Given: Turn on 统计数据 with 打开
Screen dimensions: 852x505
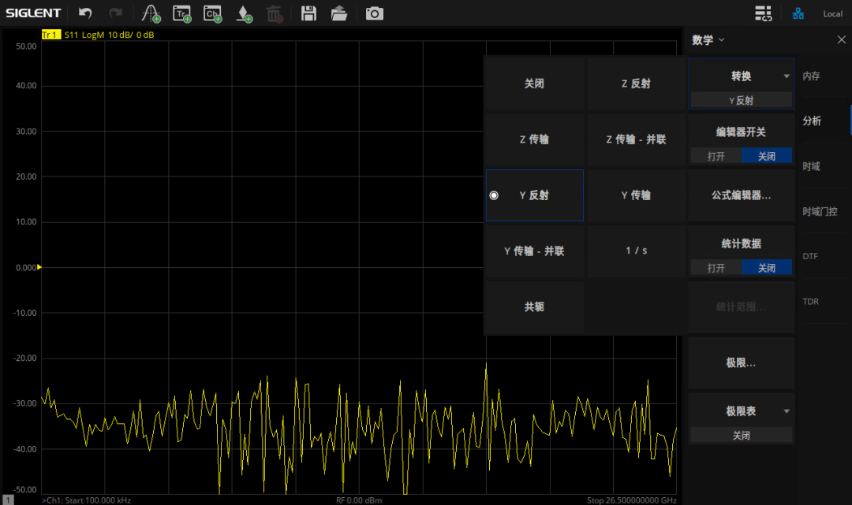Looking at the screenshot, I should click(716, 268).
